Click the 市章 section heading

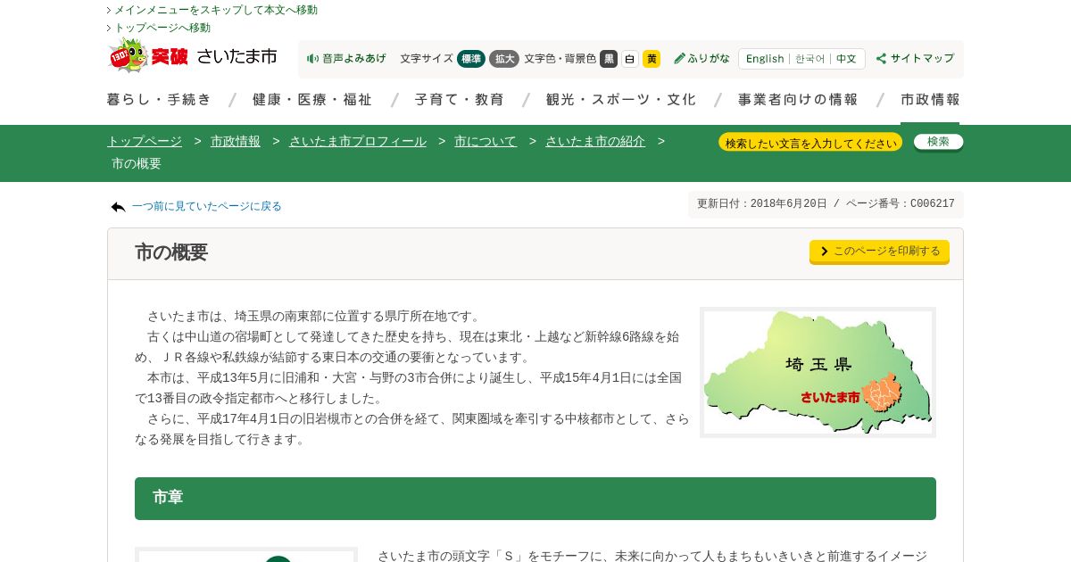[x=535, y=499]
